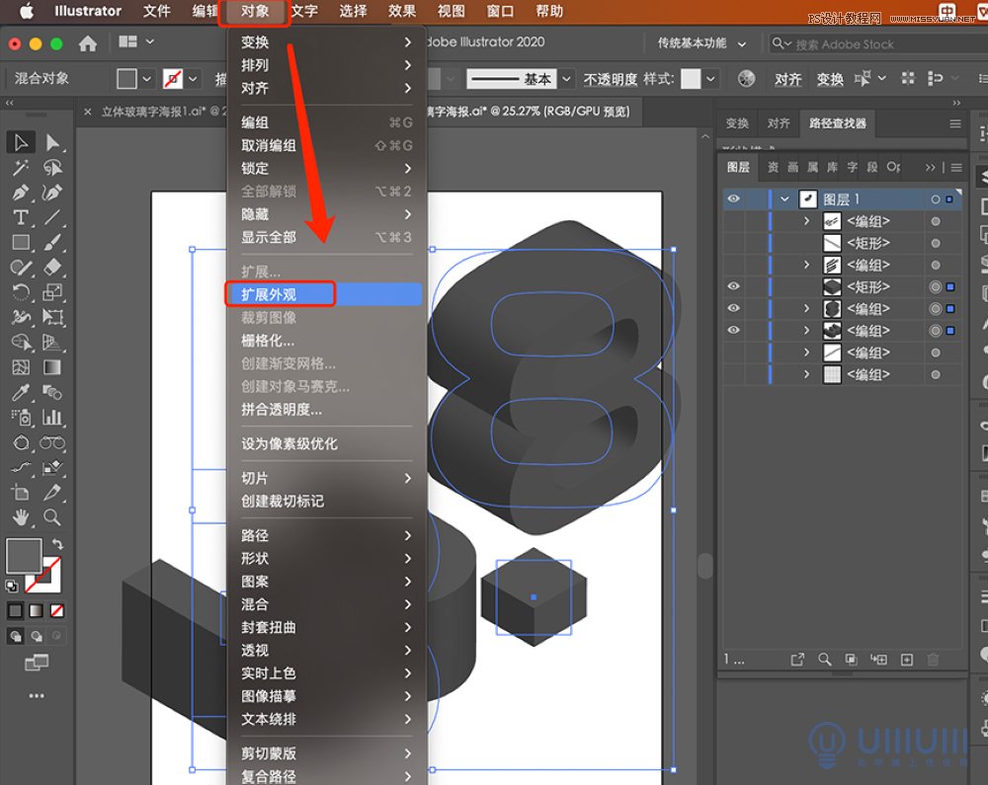
Task: Select the Magic Wand tool
Action: click(x=21, y=168)
